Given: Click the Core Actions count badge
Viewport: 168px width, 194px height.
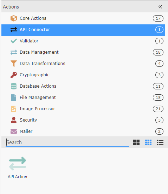Looking at the screenshot, I should [x=158, y=18].
